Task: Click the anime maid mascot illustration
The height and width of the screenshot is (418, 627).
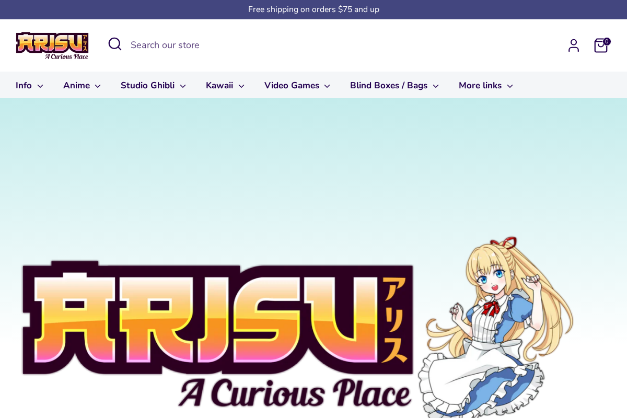Action: tap(496, 324)
